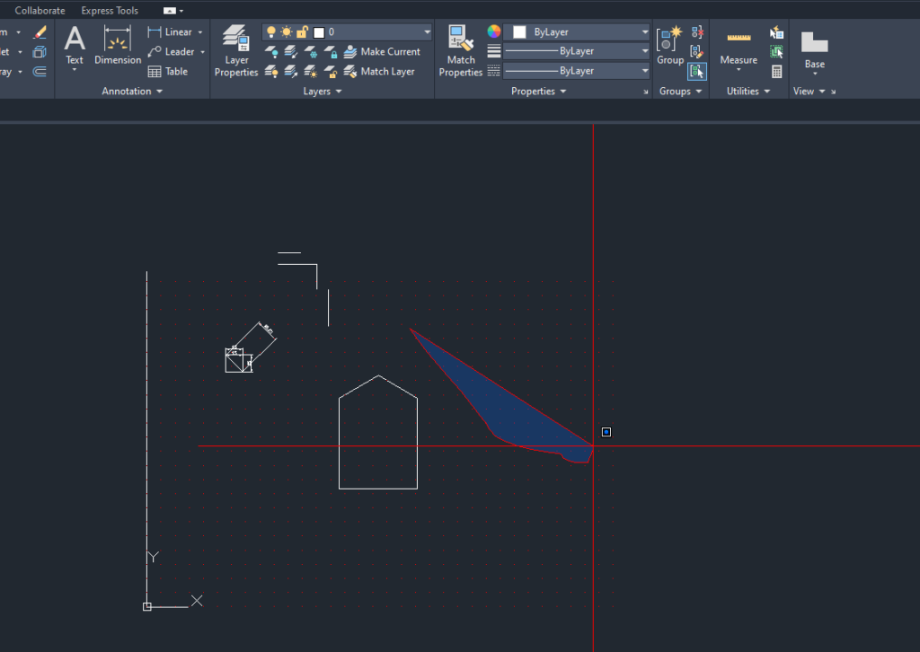920x652 pixels.
Task: Click Match Layer button
Action: tap(379, 72)
